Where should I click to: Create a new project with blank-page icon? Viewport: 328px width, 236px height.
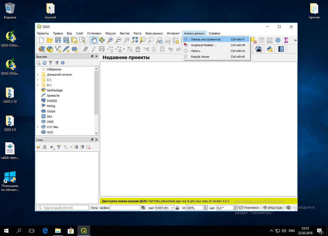point(42,40)
